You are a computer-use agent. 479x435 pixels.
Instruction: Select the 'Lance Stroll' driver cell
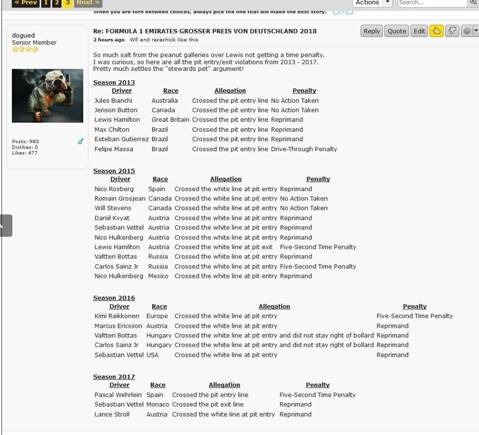(112, 414)
